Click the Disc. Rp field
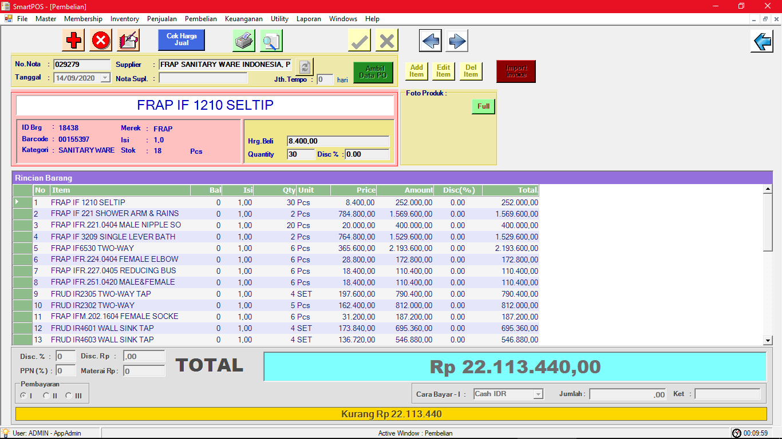The height and width of the screenshot is (439, 782). coord(144,356)
